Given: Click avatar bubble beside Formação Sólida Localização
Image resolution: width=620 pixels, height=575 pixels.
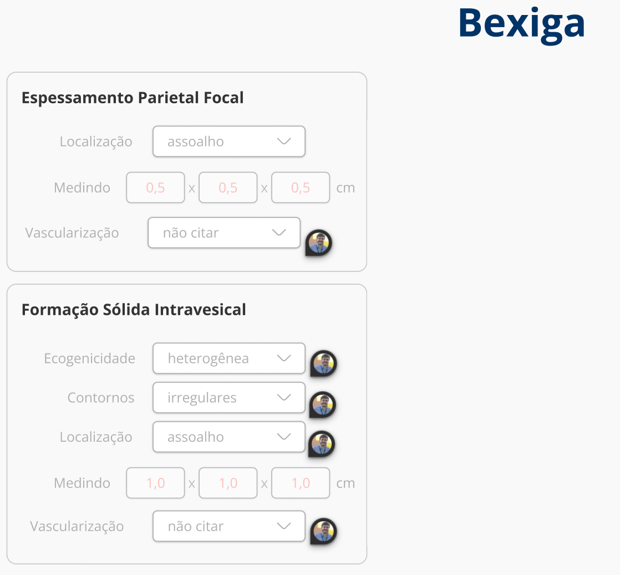Looking at the screenshot, I should (x=322, y=444).
